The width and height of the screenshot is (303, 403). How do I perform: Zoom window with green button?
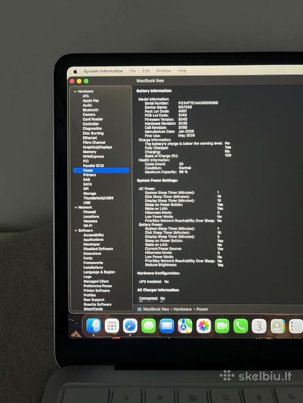point(86,81)
